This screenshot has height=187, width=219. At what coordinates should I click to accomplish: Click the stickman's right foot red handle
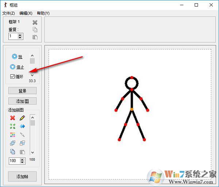pos(144,139)
